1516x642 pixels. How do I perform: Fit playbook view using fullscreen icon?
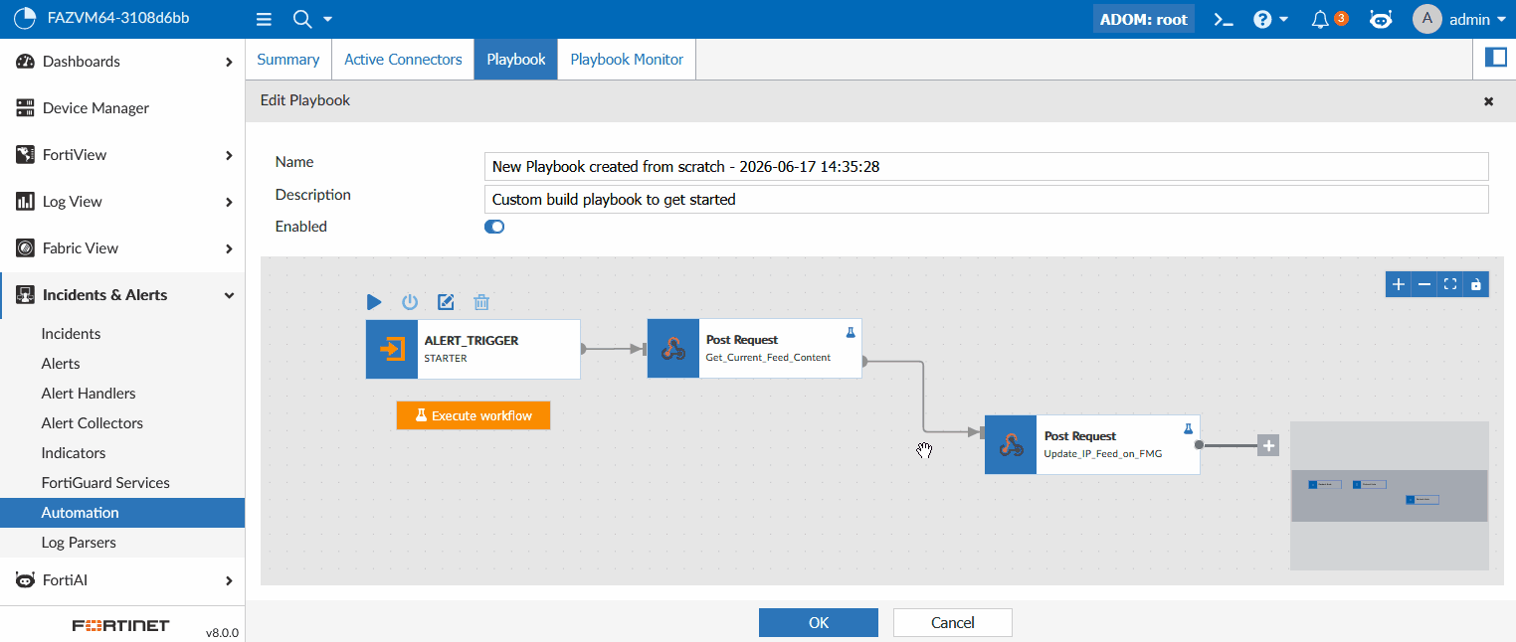[x=1450, y=284]
